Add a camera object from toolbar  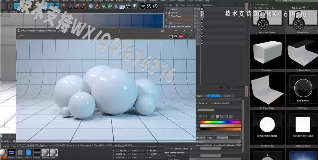[x=128, y=6]
